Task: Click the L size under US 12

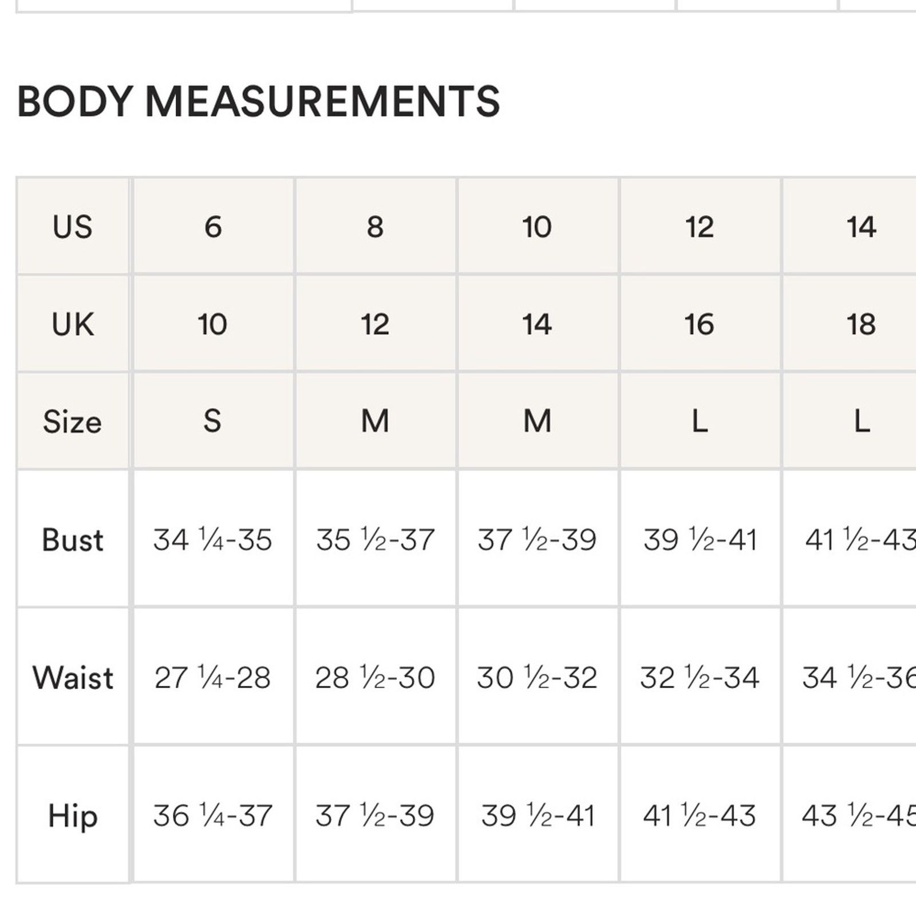Action: click(x=700, y=421)
